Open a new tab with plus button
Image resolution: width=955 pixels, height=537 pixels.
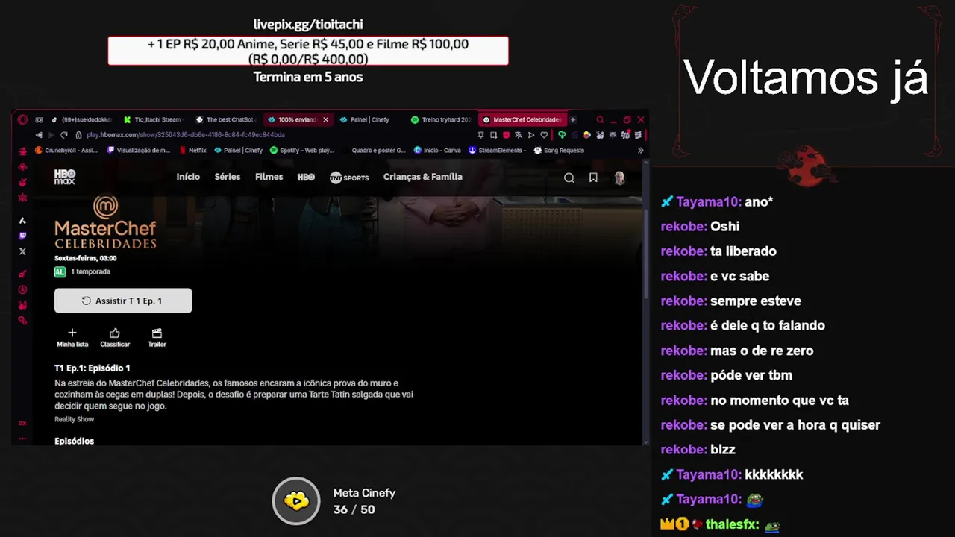pos(573,119)
